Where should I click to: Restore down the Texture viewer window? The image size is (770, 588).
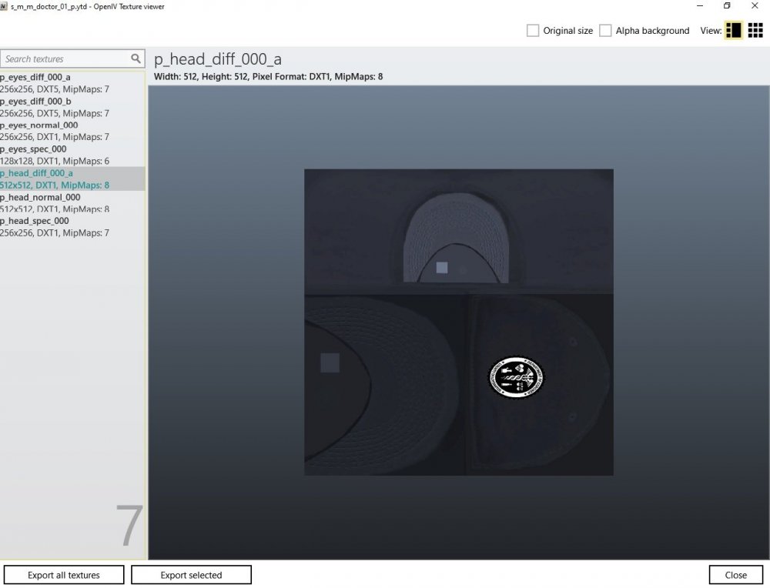point(727,6)
